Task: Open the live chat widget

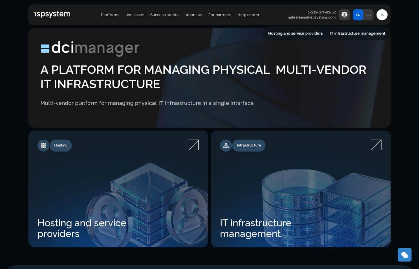Action: (x=405, y=255)
